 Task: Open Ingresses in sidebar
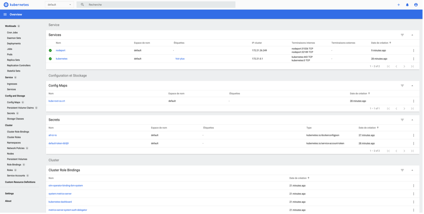pyautogui.click(x=12, y=84)
